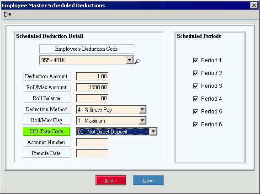Screen dimensions: 260x194
Task: Disable the Period 4 checkbox
Action: pyautogui.click(x=196, y=99)
